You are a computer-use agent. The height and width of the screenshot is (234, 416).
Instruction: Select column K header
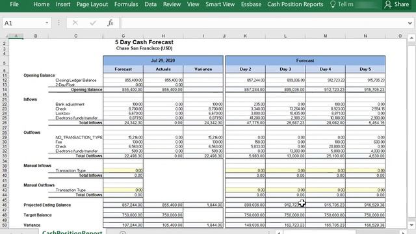click(x=245, y=36)
